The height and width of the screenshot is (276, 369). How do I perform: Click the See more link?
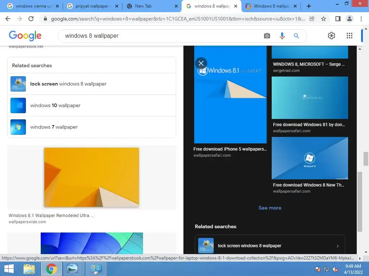coord(270,208)
